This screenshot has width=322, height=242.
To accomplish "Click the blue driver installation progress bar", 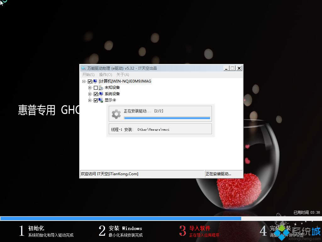I will [x=167, y=118].
